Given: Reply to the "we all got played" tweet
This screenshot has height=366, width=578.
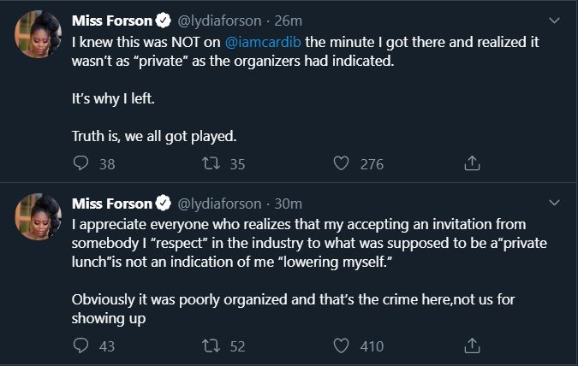Looking at the screenshot, I should (81, 163).
